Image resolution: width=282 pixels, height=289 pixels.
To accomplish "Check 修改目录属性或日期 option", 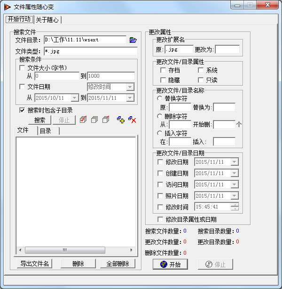I will click(160, 219).
